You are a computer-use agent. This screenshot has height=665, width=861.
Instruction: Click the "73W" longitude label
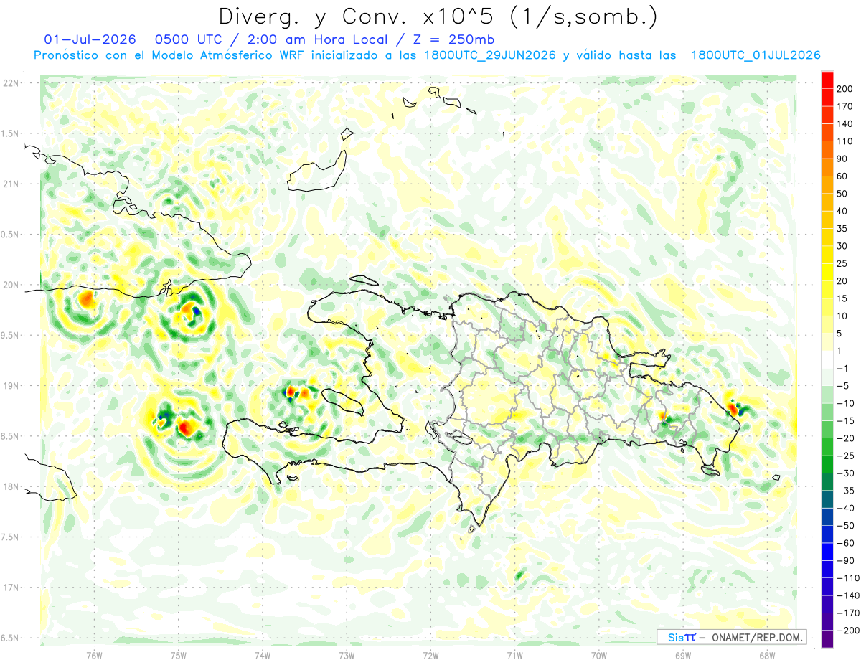coord(347,656)
